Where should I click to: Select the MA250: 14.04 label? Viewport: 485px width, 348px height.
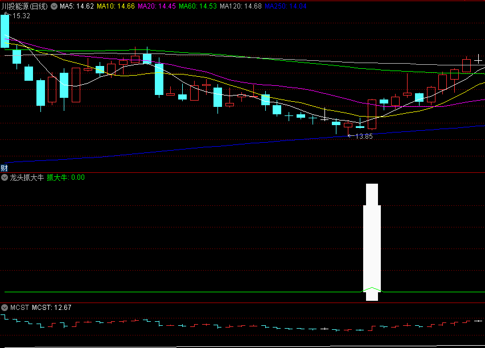[286, 6]
